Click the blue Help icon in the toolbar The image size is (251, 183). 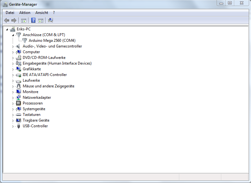(x=33, y=21)
